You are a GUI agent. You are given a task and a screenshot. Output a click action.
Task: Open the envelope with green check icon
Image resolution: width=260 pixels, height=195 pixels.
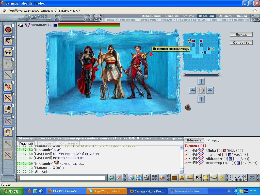131,178
